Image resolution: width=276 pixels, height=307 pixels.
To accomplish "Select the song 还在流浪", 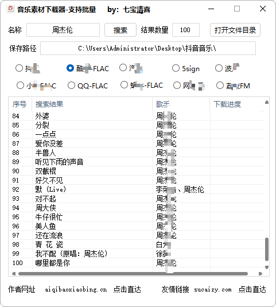I will [49, 235].
